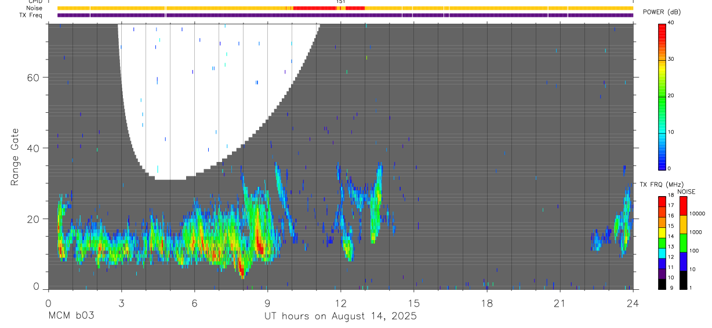
Task: Click hour '21' on the time axis
Action: (560, 303)
